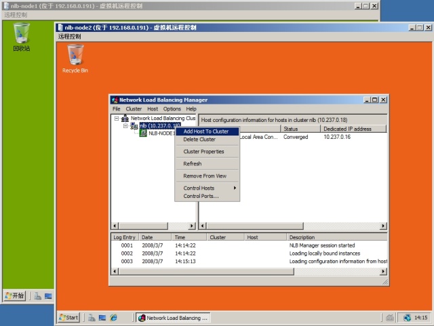This screenshot has height=326, width=434.
Task: Click the Internet Explorer quick launch icon
Action: click(113, 317)
